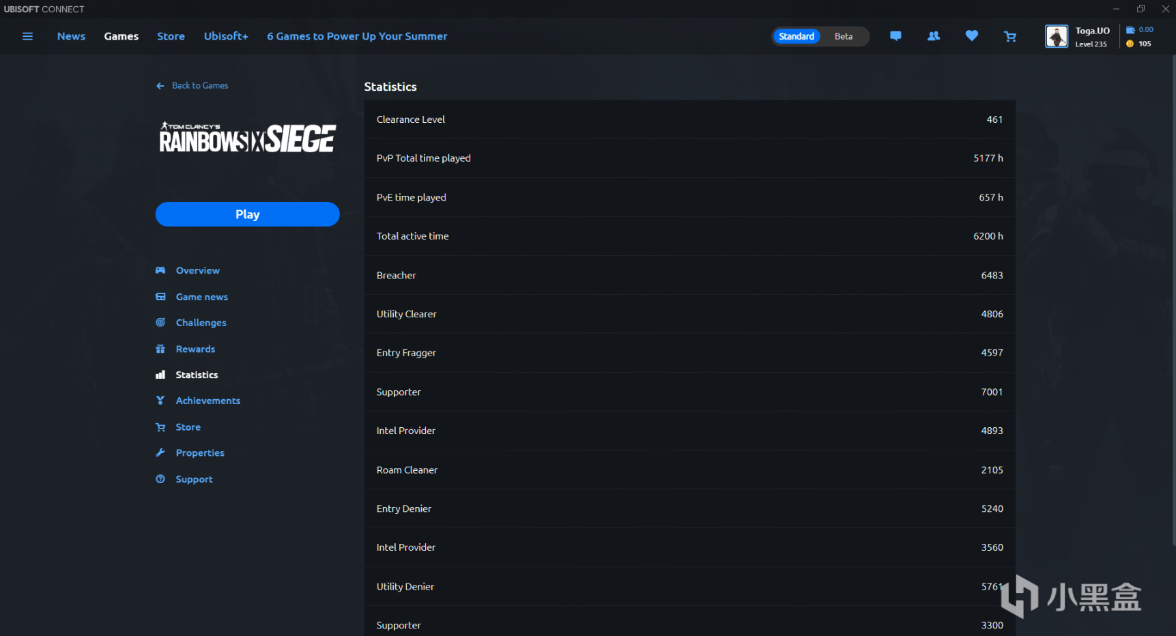Open the Games tab
The height and width of the screenshot is (636, 1176).
[x=121, y=36]
